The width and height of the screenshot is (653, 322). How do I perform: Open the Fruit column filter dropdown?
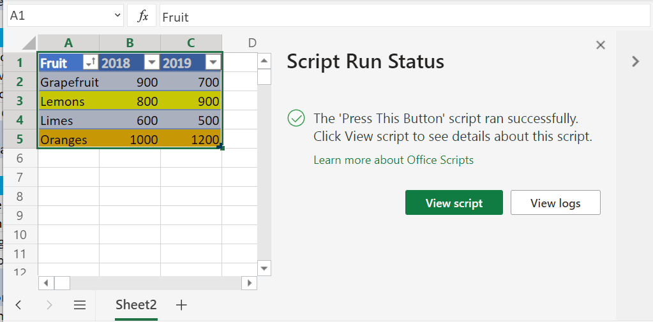pos(89,62)
